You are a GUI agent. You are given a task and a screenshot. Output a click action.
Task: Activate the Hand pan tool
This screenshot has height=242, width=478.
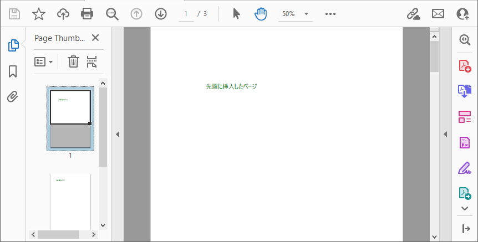click(261, 14)
